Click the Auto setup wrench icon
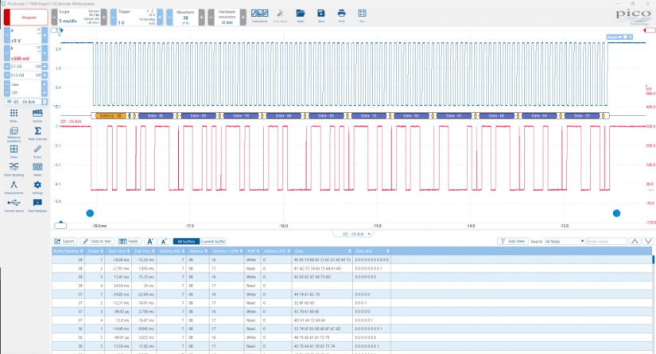The width and height of the screenshot is (656, 354). [x=280, y=16]
